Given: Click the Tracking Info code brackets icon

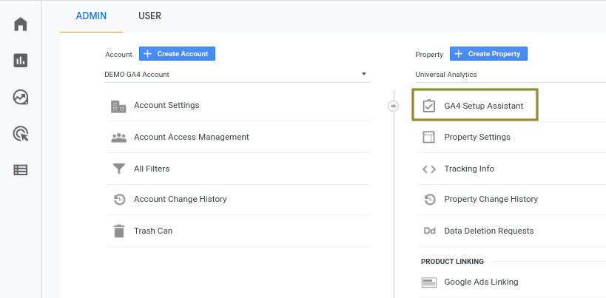Looking at the screenshot, I should [x=428, y=169].
